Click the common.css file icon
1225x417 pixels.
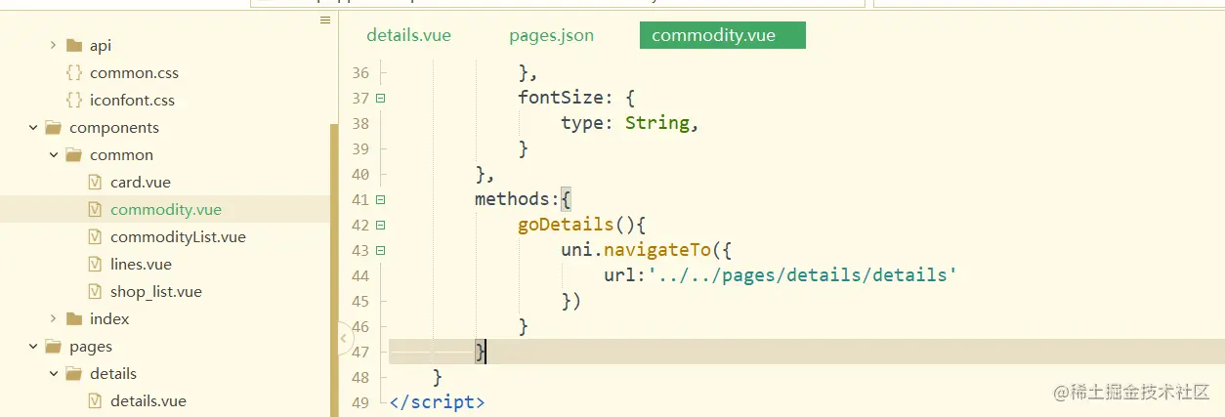pyautogui.click(x=73, y=73)
